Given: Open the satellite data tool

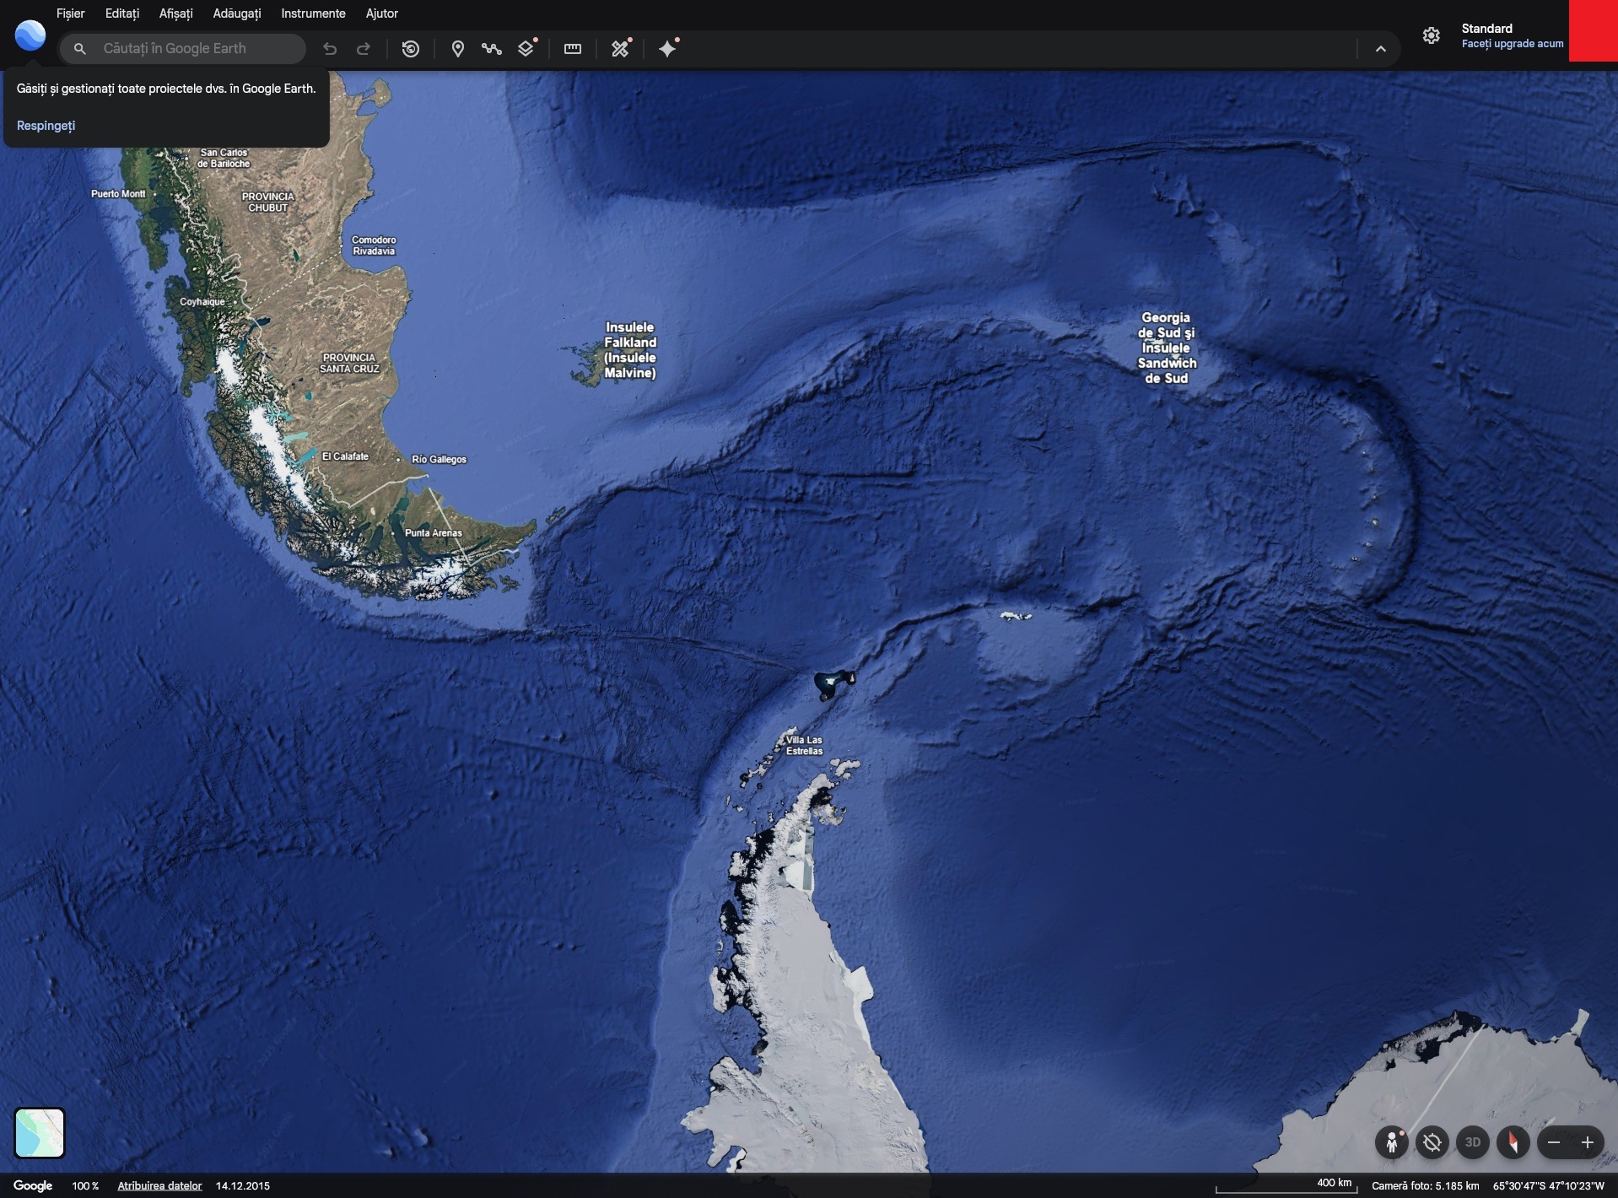Looking at the screenshot, I should (621, 48).
